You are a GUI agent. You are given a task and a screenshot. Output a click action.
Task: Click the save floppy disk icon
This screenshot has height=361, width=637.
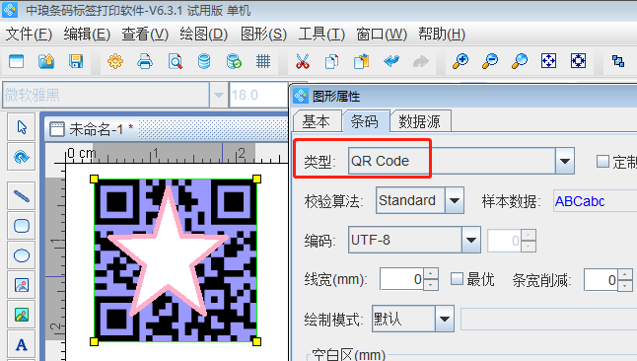[76, 62]
